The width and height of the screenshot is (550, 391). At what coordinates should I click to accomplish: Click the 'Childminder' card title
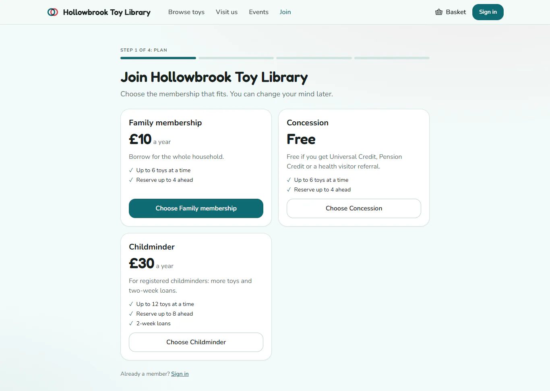(152, 247)
